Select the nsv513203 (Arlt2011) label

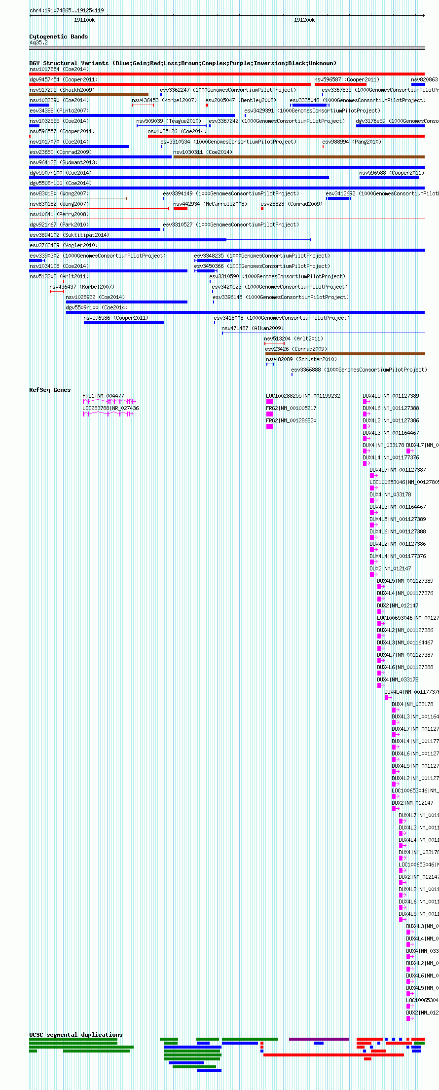pyautogui.click(x=59, y=276)
